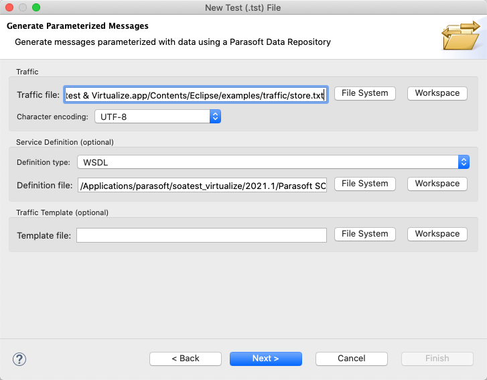Close the dialog with red button
Viewport: 487px width, 380px height.
9,7
